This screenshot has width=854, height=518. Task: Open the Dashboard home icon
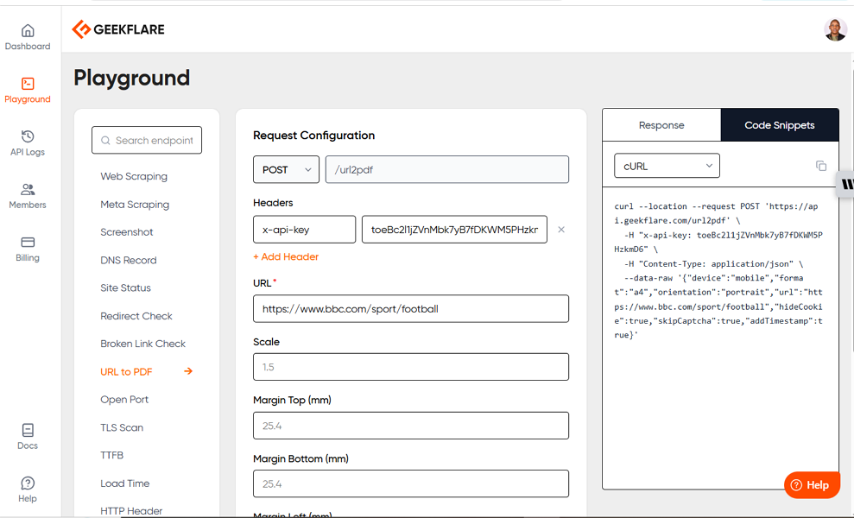click(28, 31)
